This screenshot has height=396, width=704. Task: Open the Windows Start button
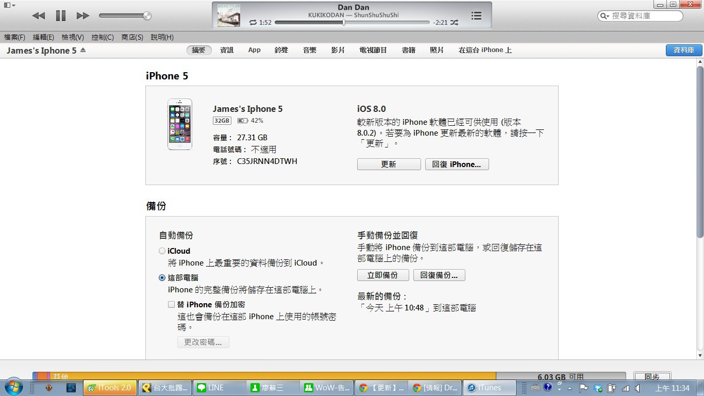pyautogui.click(x=13, y=388)
